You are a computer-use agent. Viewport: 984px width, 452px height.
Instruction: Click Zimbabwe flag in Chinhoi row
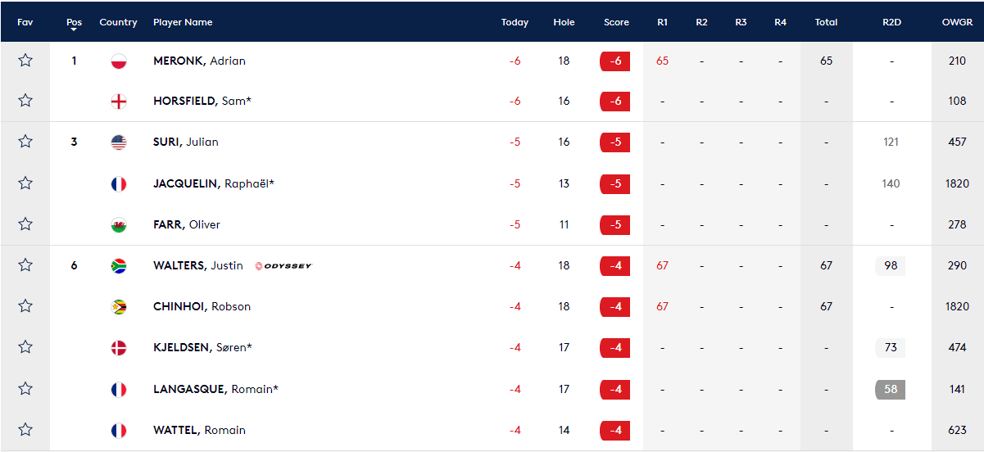pyautogui.click(x=119, y=306)
